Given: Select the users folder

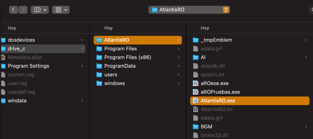Looking at the screenshot, I should coord(111,75).
